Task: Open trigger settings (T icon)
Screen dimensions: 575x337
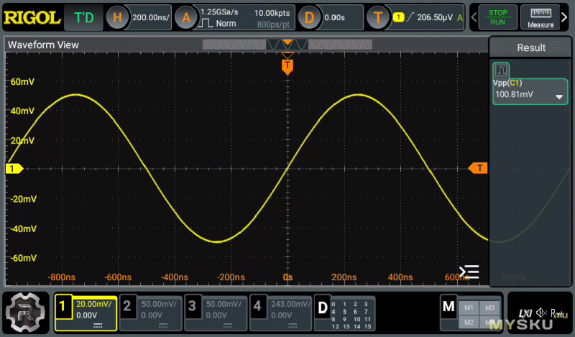Action: click(377, 17)
